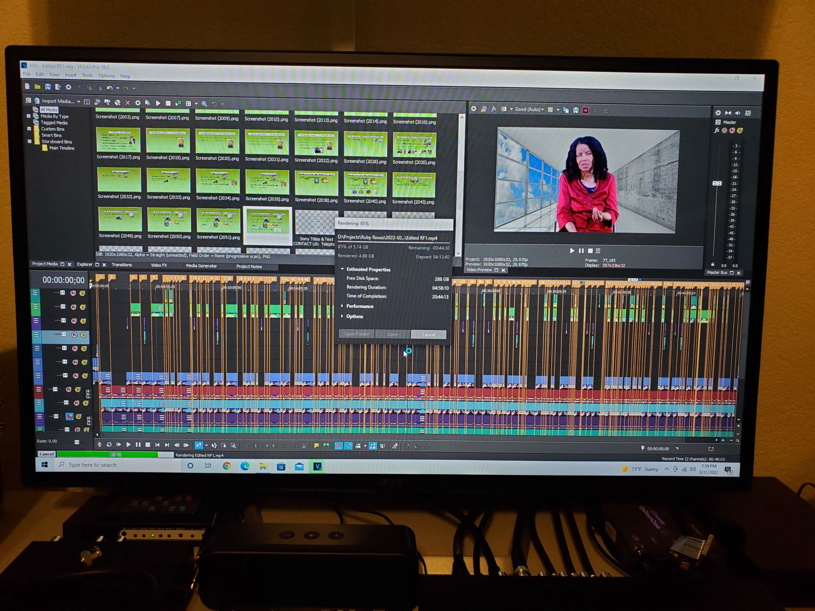Toggle Loop Playback in transport bar
Screen dimensions: 815x611
coord(109,444)
